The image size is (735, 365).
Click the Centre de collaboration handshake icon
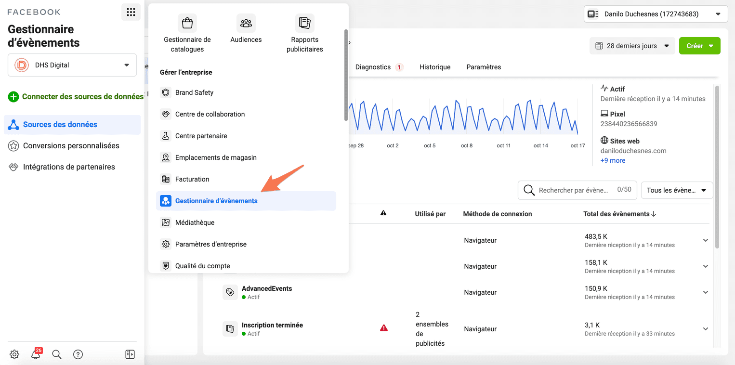click(x=166, y=114)
